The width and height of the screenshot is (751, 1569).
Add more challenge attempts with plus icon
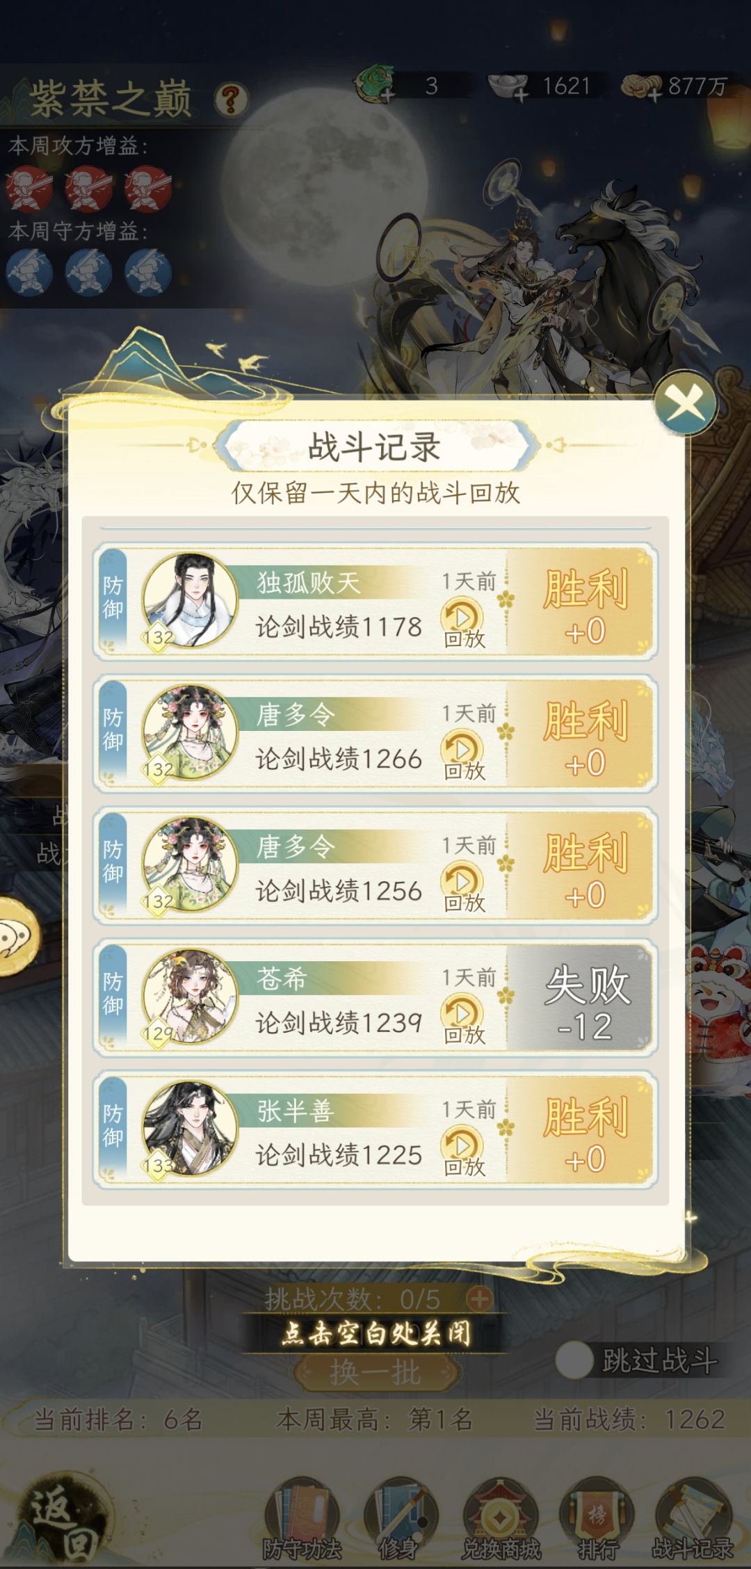point(480,1298)
